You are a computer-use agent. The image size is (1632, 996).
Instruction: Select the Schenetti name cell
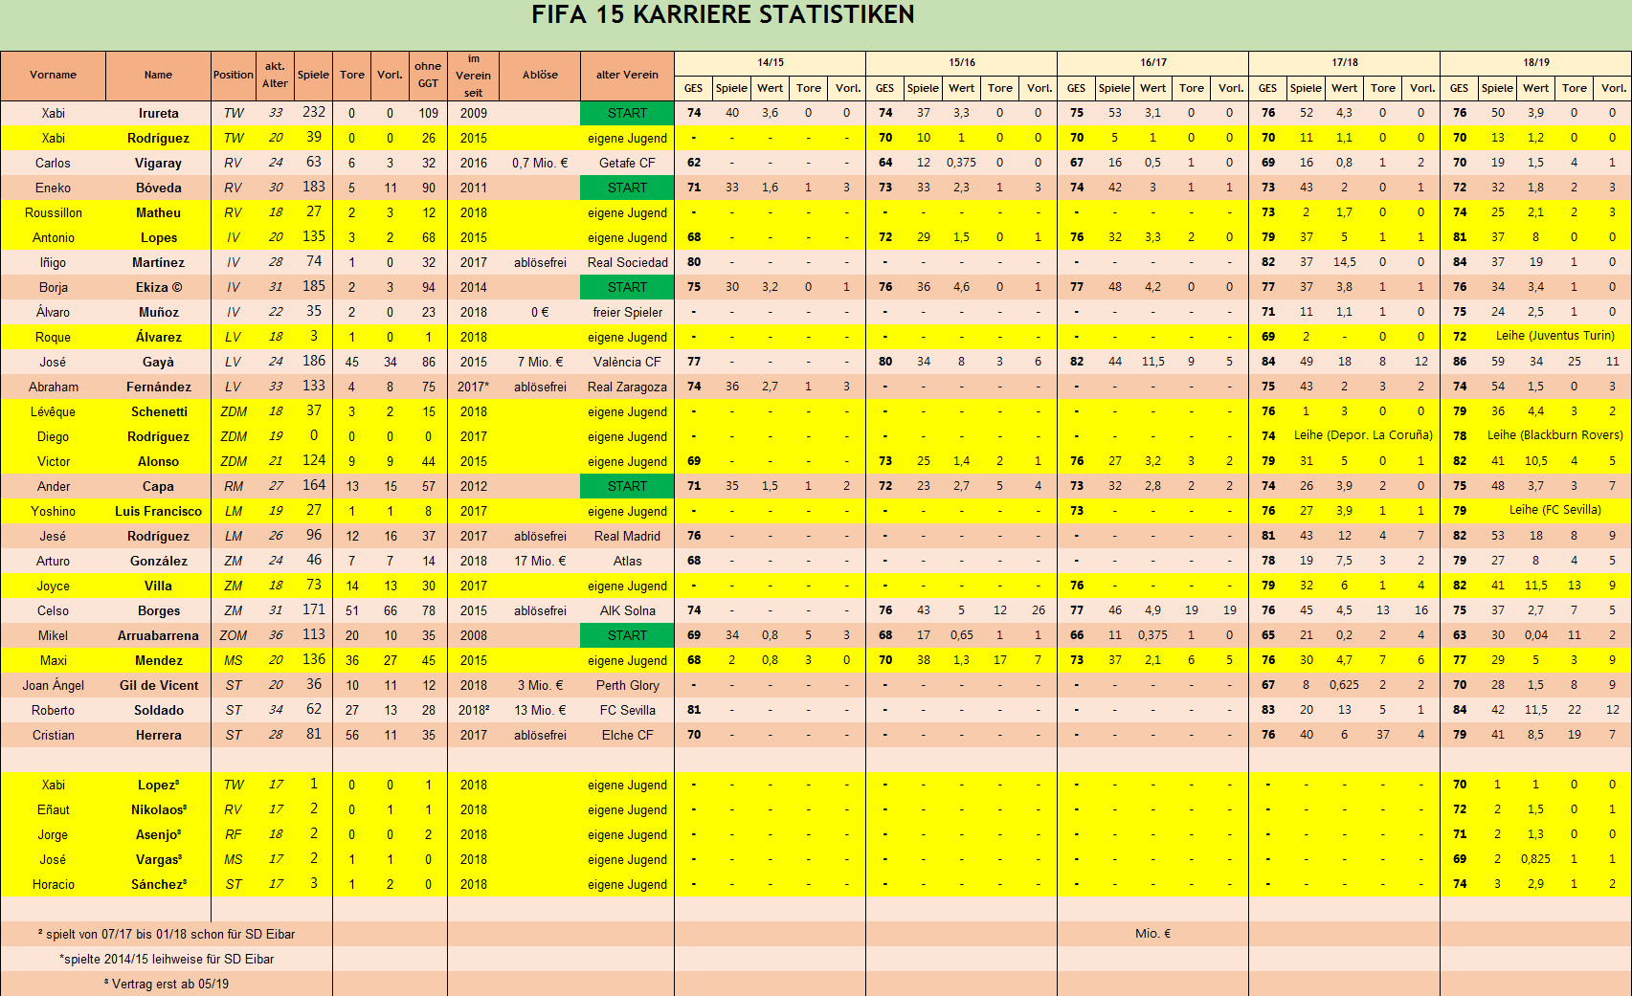159,411
